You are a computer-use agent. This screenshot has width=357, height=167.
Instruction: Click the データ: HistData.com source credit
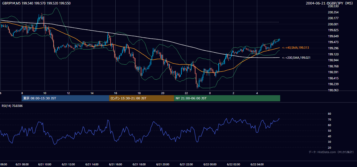tap(331, 152)
